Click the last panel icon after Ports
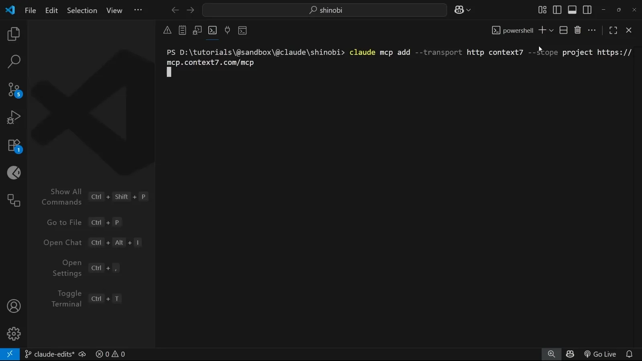Image resolution: width=642 pixels, height=361 pixels. point(242,30)
